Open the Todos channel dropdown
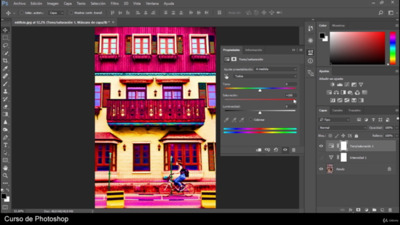The width and height of the screenshot is (400, 225). (x=265, y=76)
